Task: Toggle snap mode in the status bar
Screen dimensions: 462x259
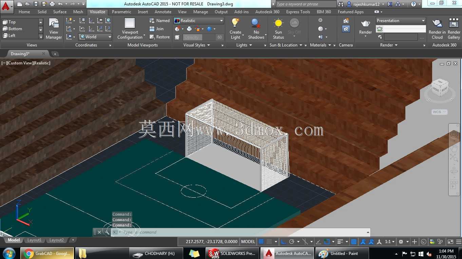Action: point(269,242)
